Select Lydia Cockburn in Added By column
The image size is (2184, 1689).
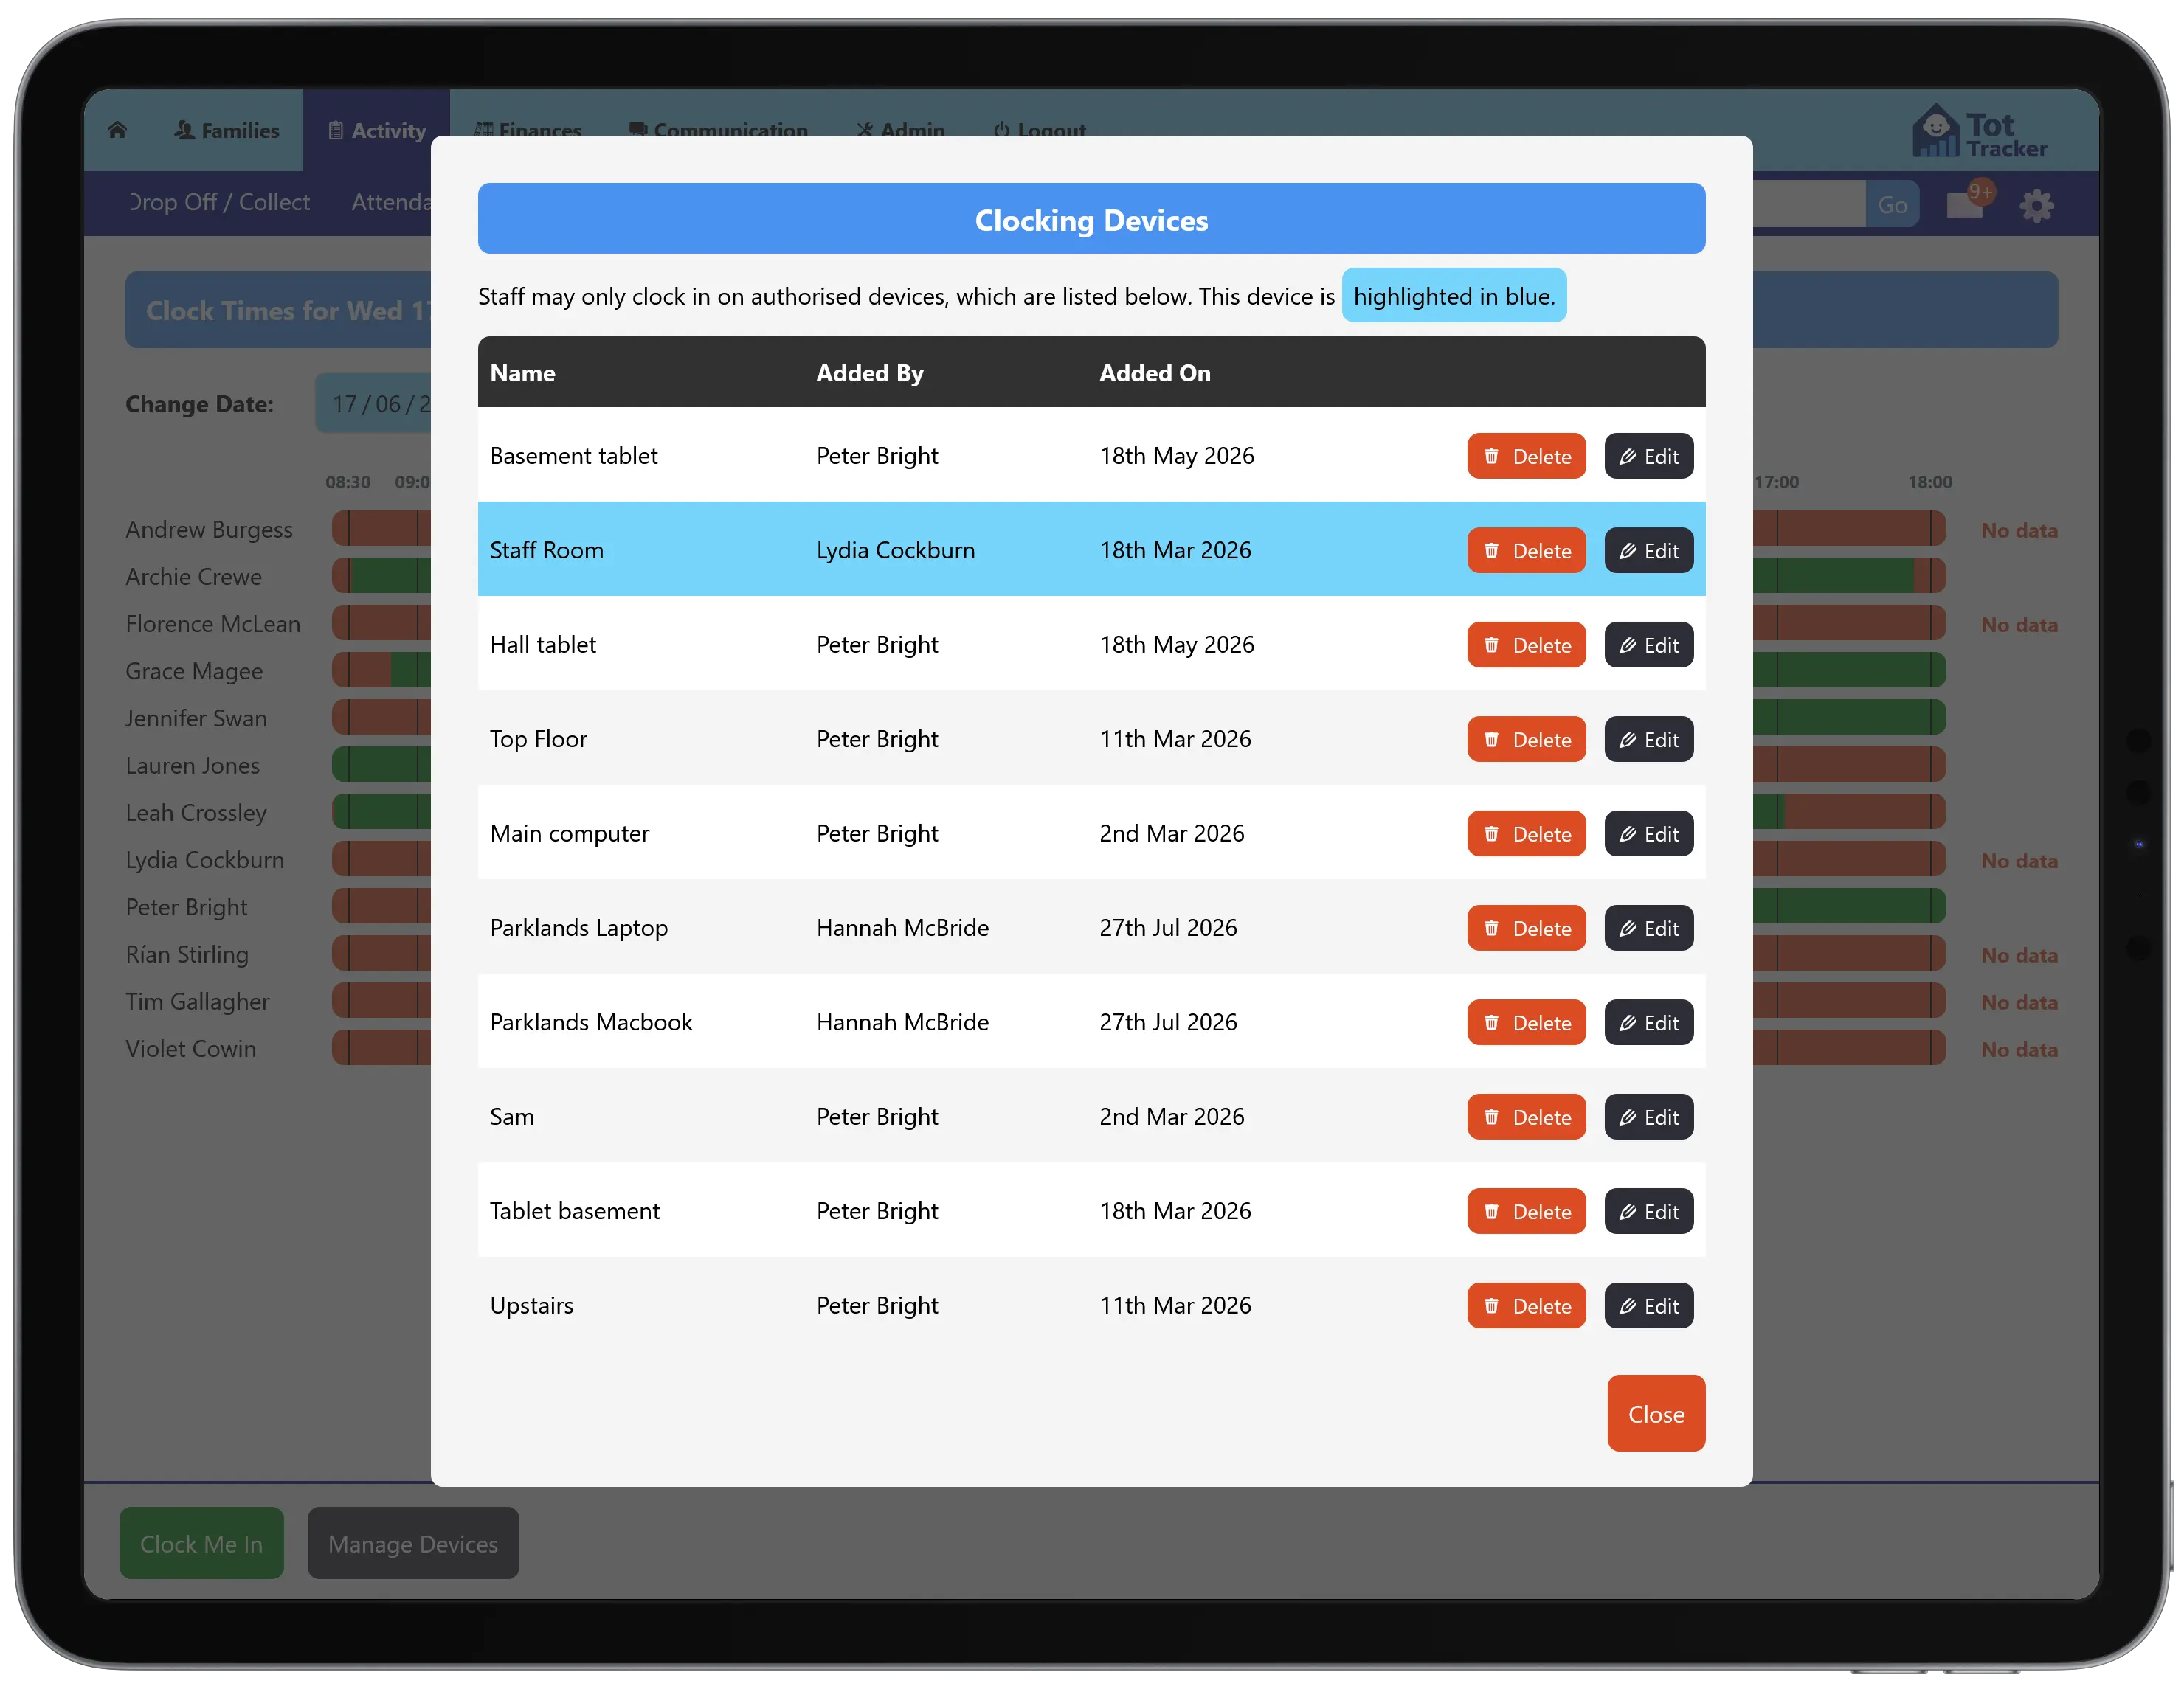tap(895, 551)
